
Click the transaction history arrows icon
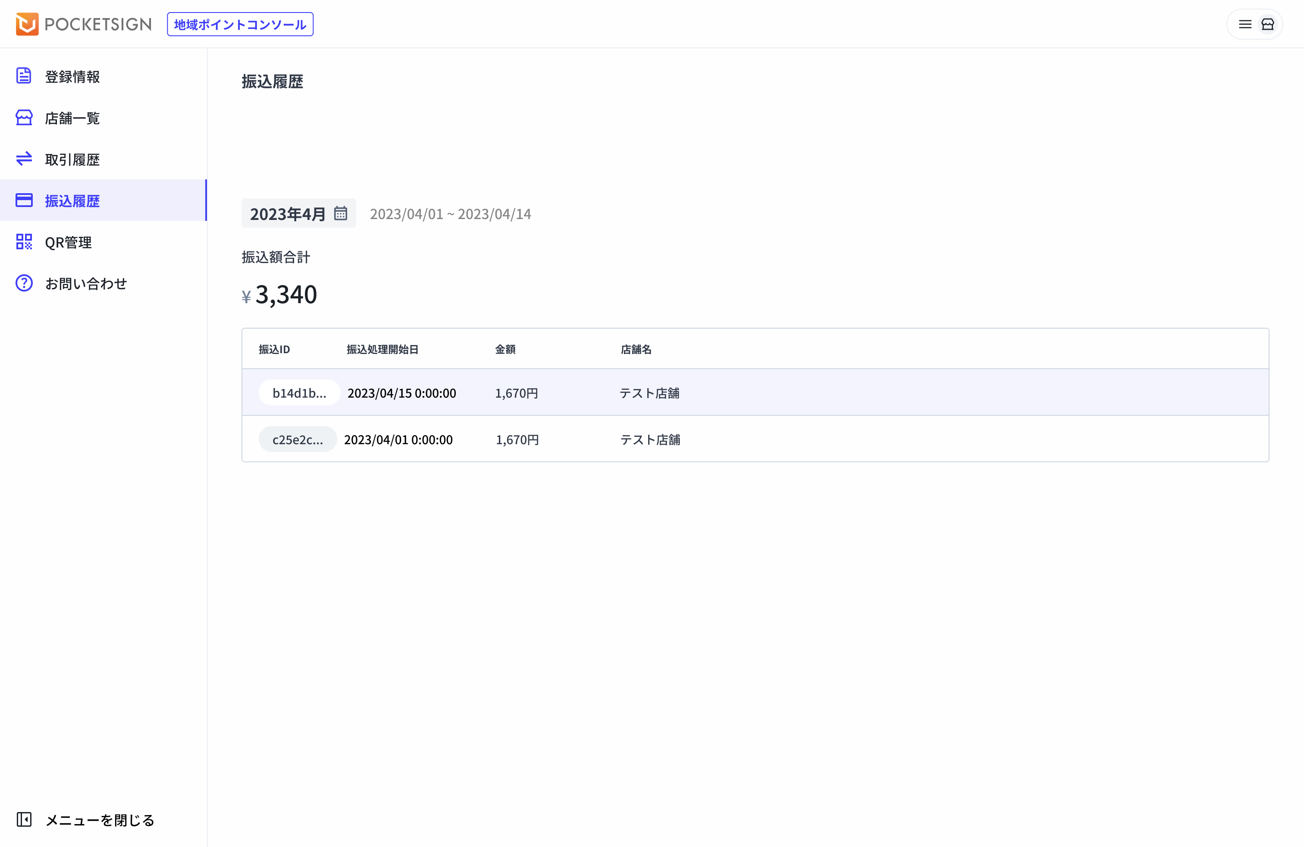click(x=24, y=159)
